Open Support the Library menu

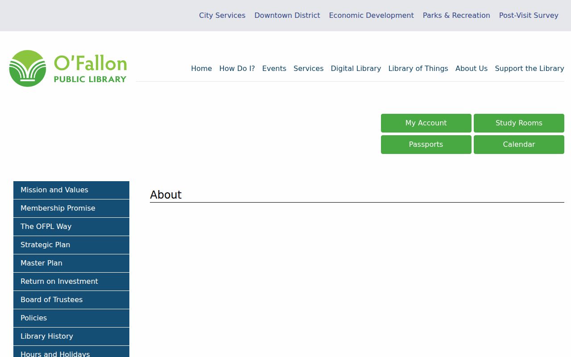click(530, 69)
